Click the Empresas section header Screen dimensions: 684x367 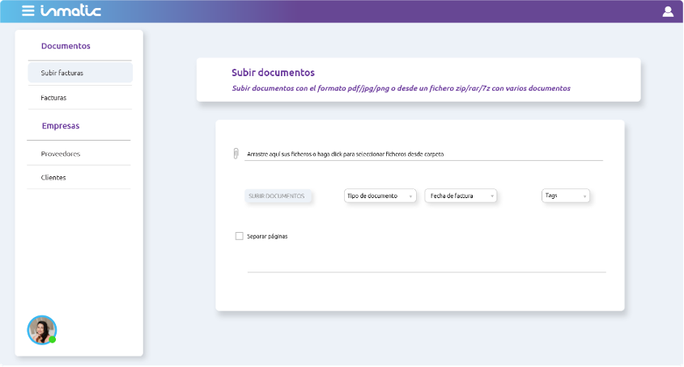[61, 126]
